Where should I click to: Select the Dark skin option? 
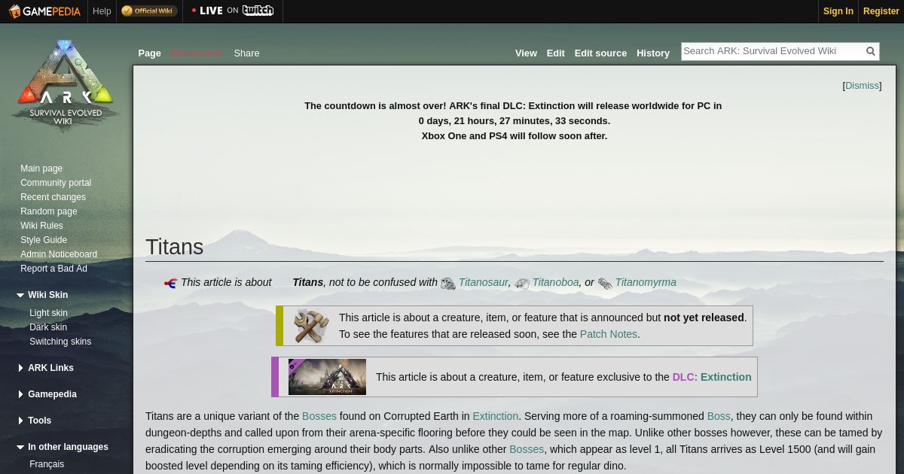pos(48,327)
